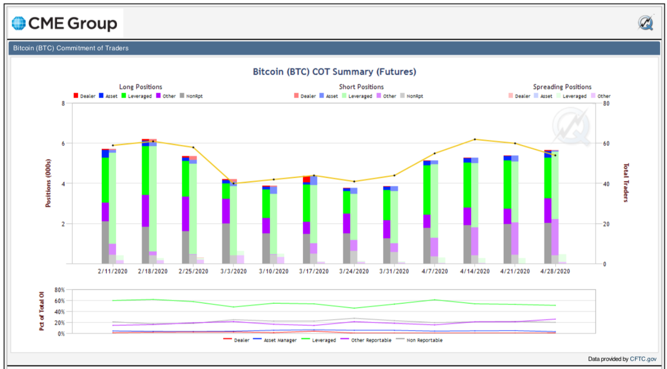
Task: Click the bright green Leveraged long bar for 2/18/2020
Action: point(146,170)
